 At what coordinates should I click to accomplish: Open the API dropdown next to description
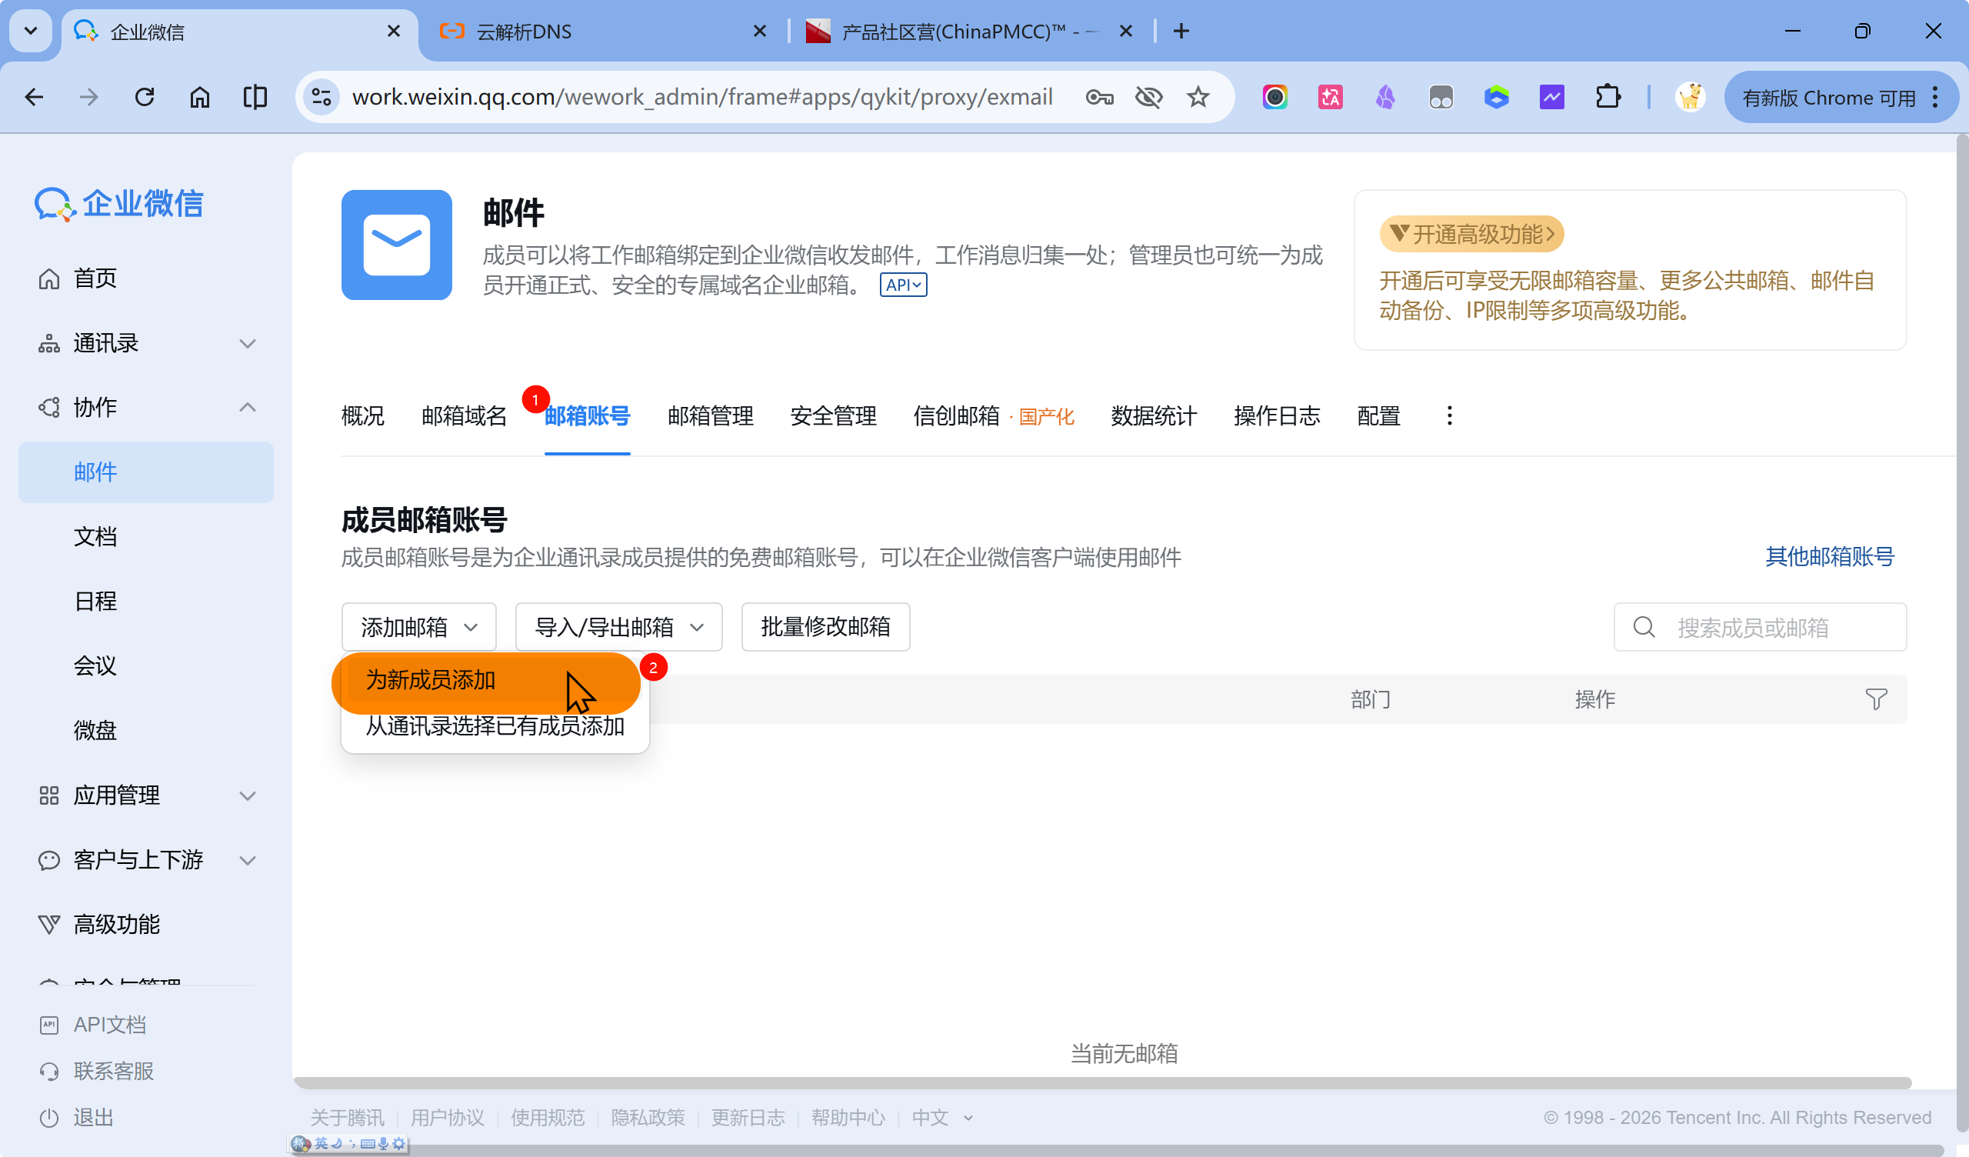click(x=902, y=285)
